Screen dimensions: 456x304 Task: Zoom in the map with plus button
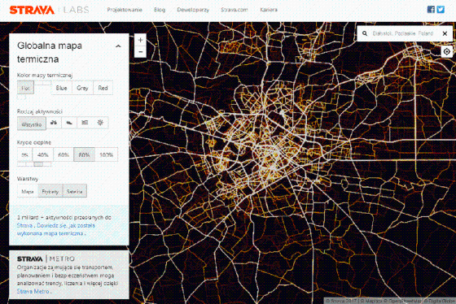140,40
